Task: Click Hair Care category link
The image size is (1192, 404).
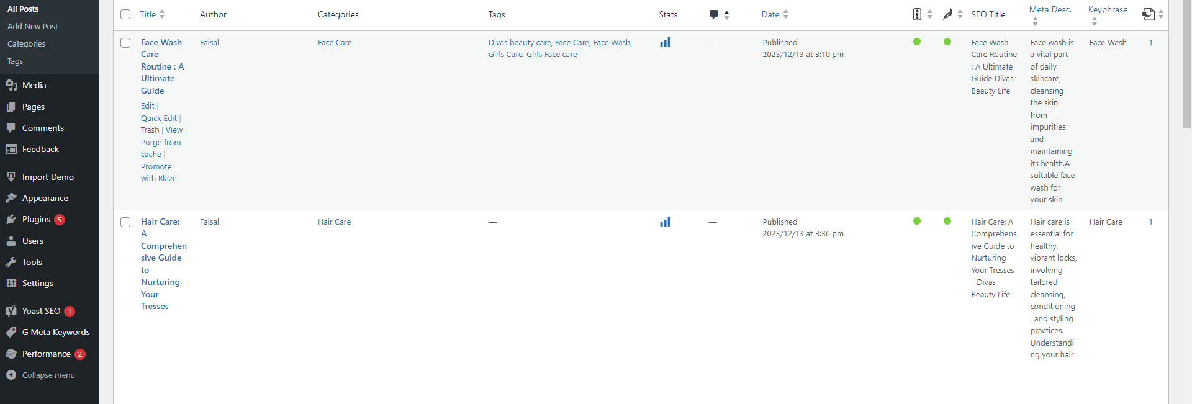Action: [334, 222]
